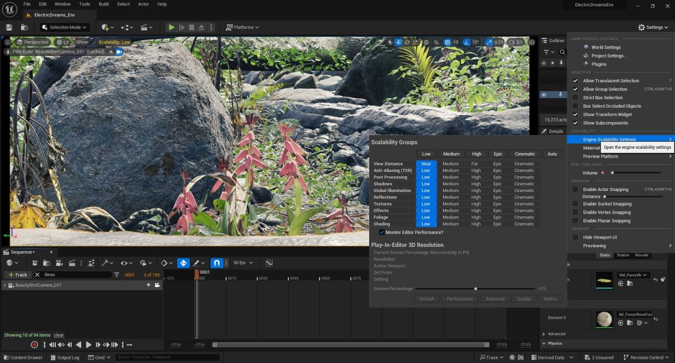Open Project Settings from the menu
Screen dimensions: 675x363
coord(609,56)
